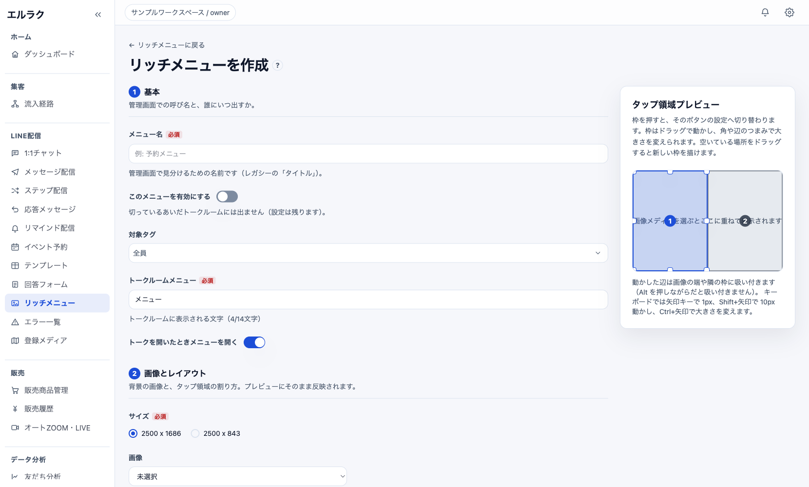
Task: Navigate to ステップ配信
Action: pos(57,190)
